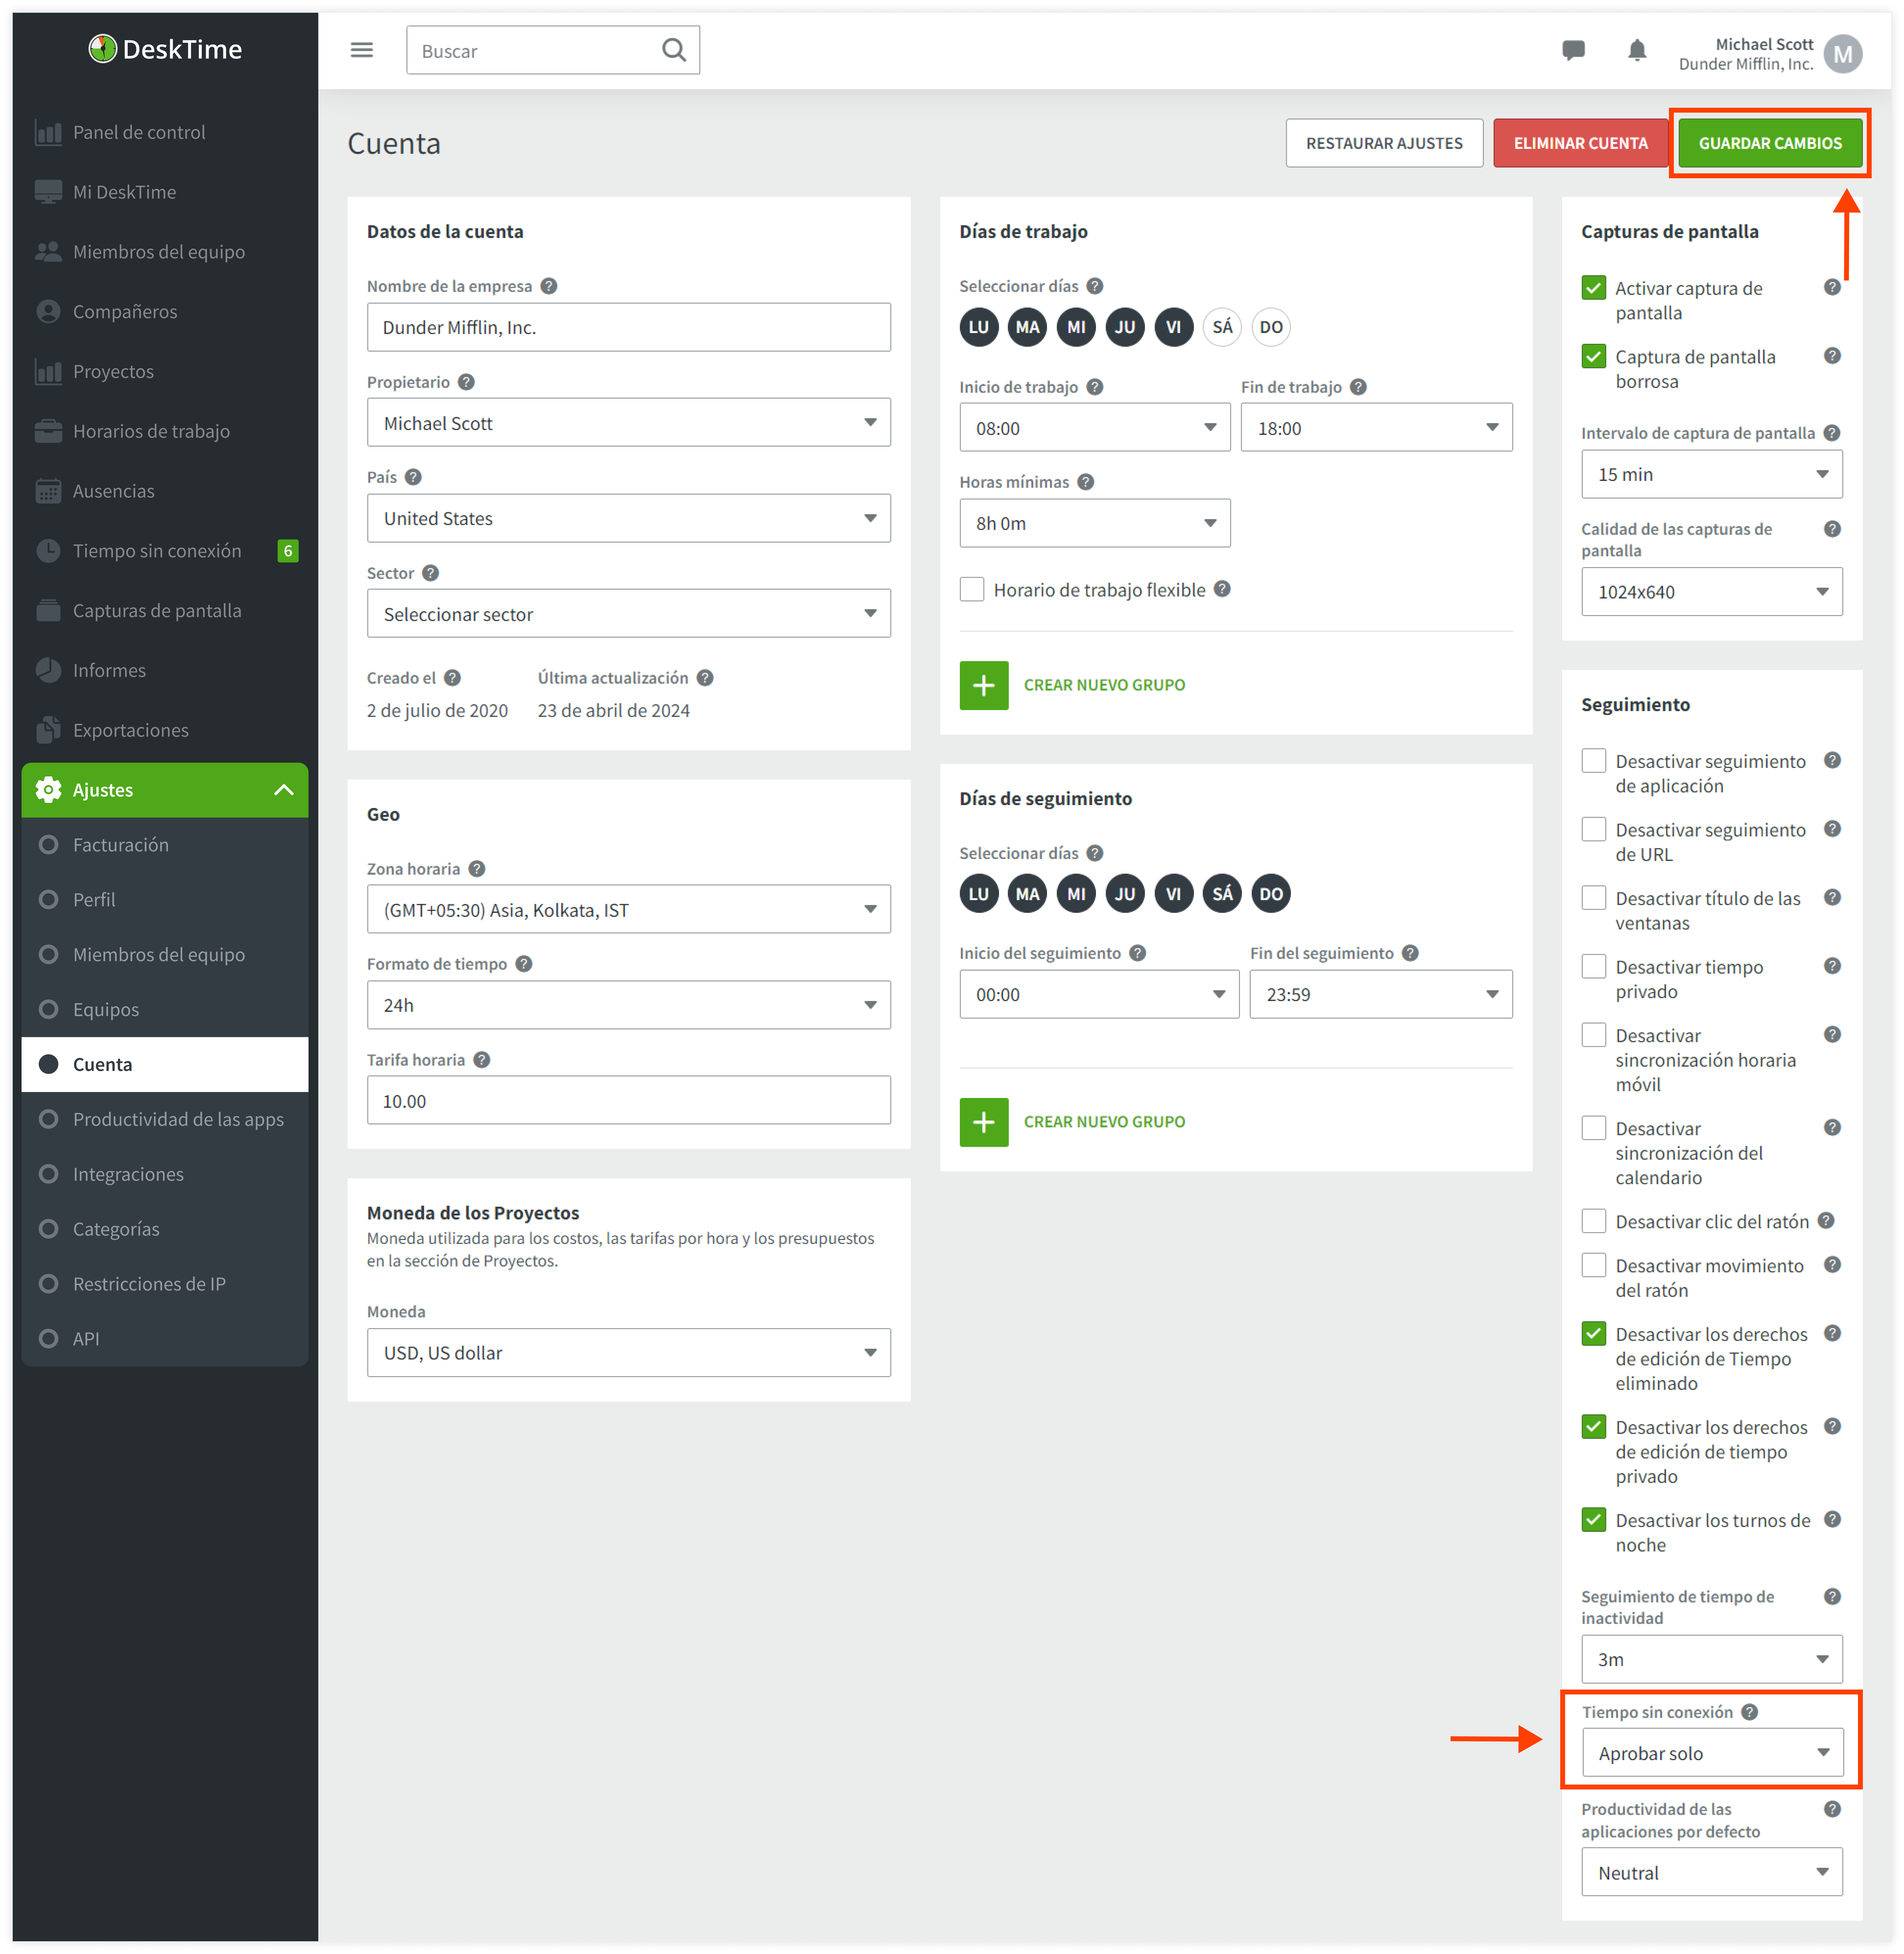This screenshot has height=1954, width=1904.
Task: Uncheck Activar captura de pantalla
Action: [x=1594, y=288]
